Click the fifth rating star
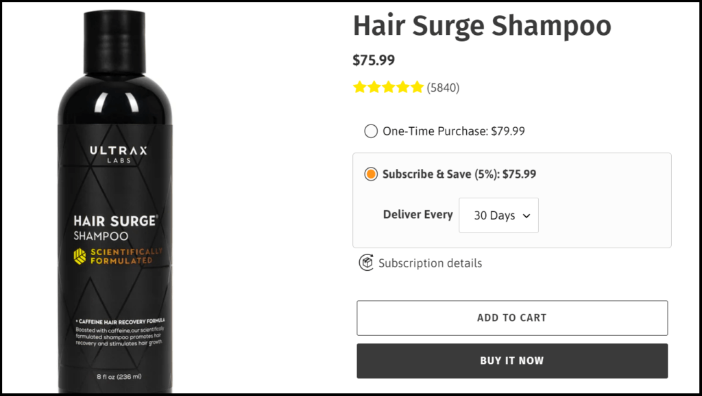Image resolution: width=702 pixels, height=396 pixels. click(x=417, y=87)
